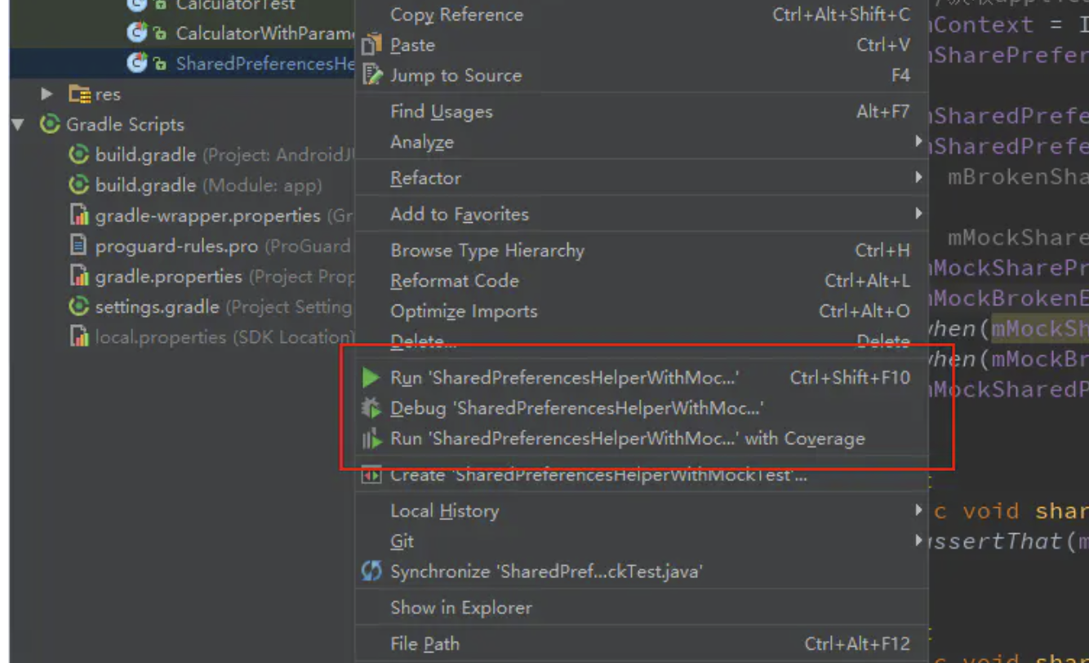Open the Git menu entry
This screenshot has height=663, width=1089.
(x=642, y=541)
